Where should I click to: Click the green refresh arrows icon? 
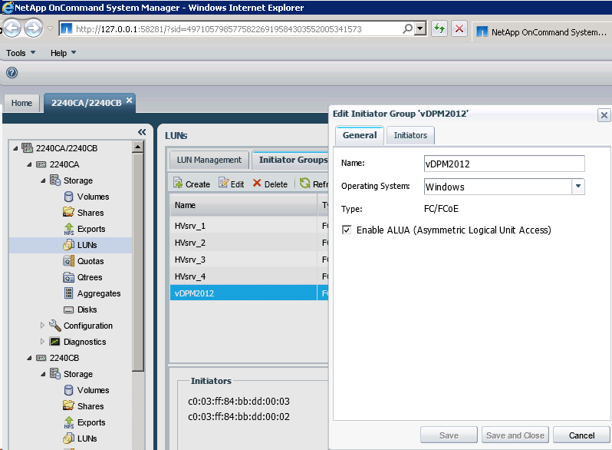(x=439, y=28)
